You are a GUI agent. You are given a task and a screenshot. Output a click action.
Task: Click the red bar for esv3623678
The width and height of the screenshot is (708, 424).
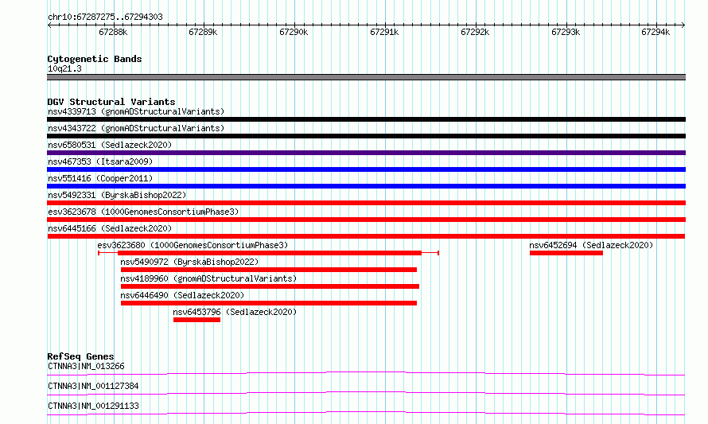(x=366, y=220)
